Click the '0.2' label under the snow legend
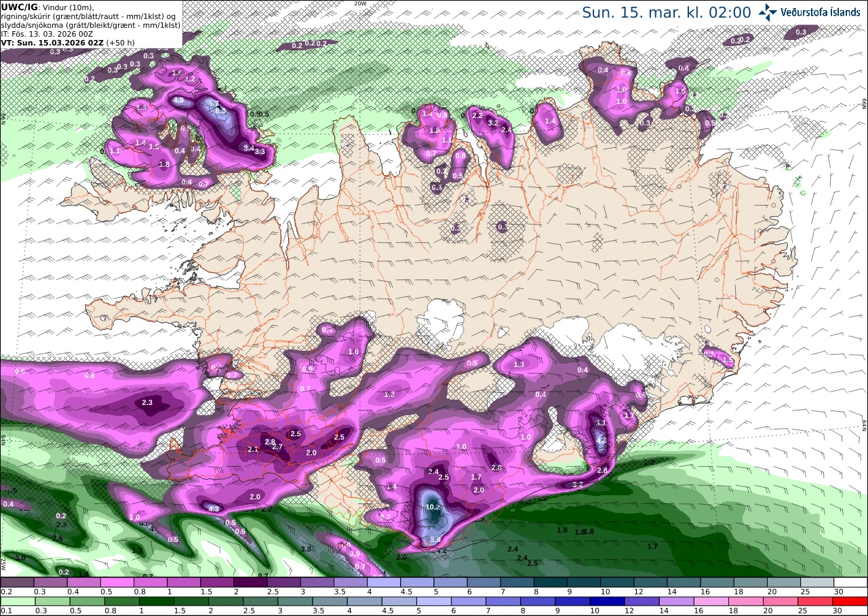The image size is (868, 616). tap(6, 592)
